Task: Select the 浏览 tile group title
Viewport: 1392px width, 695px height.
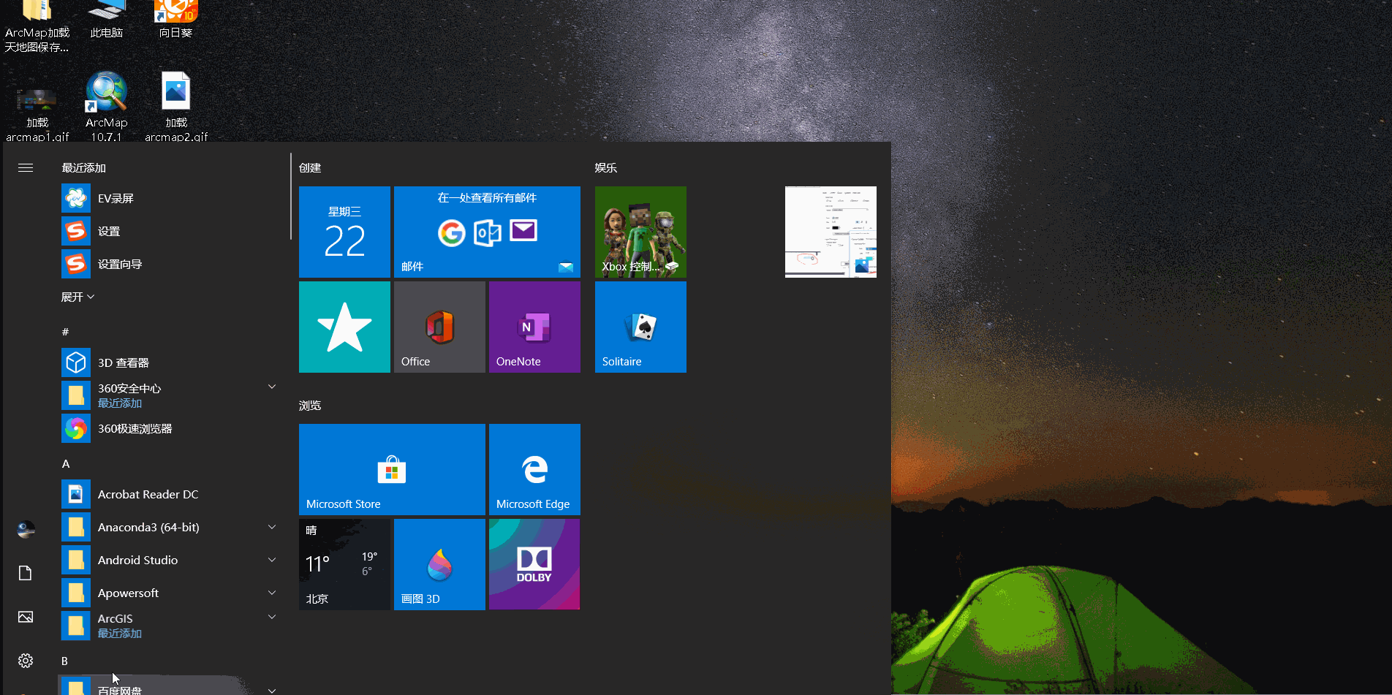Action: click(x=310, y=406)
